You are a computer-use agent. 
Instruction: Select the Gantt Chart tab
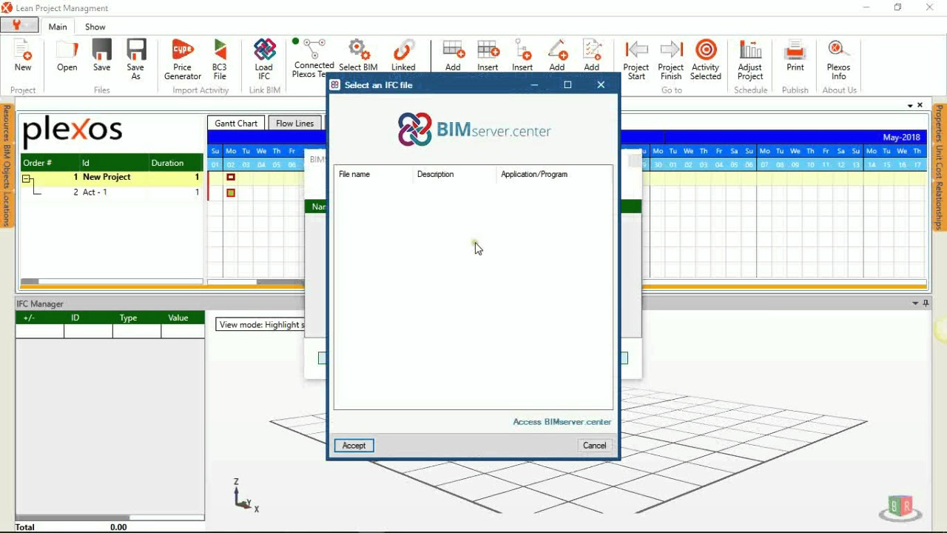(236, 124)
